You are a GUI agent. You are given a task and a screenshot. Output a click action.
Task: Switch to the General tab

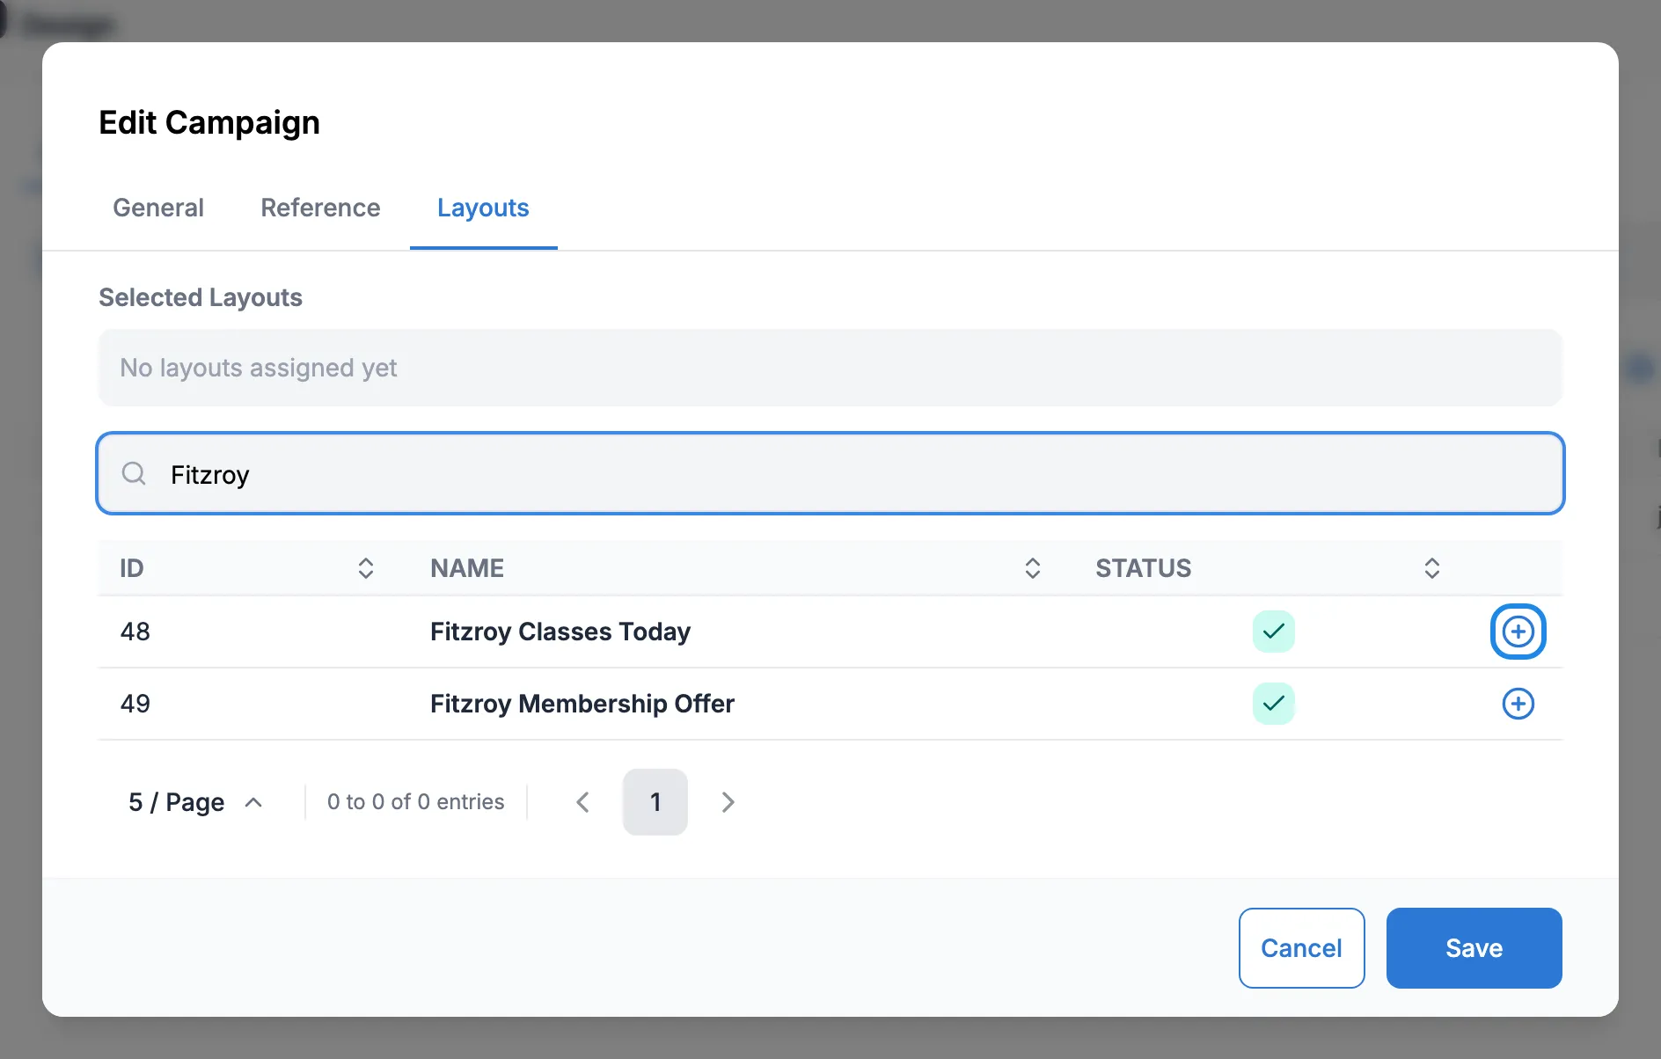(158, 208)
